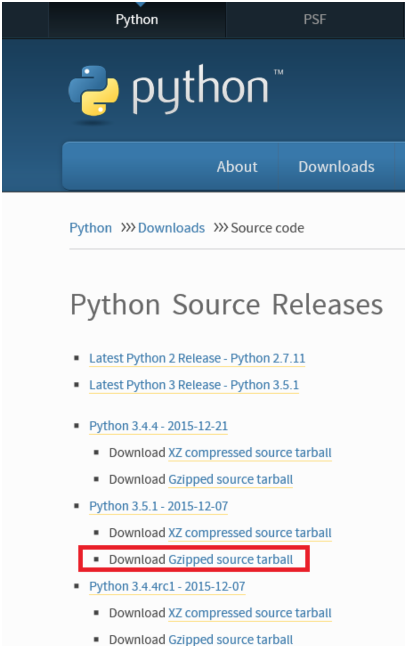The height and width of the screenshot is (669, 405).
Task: Open Python 3.4.4 release page link
Action: click(158, 426)
